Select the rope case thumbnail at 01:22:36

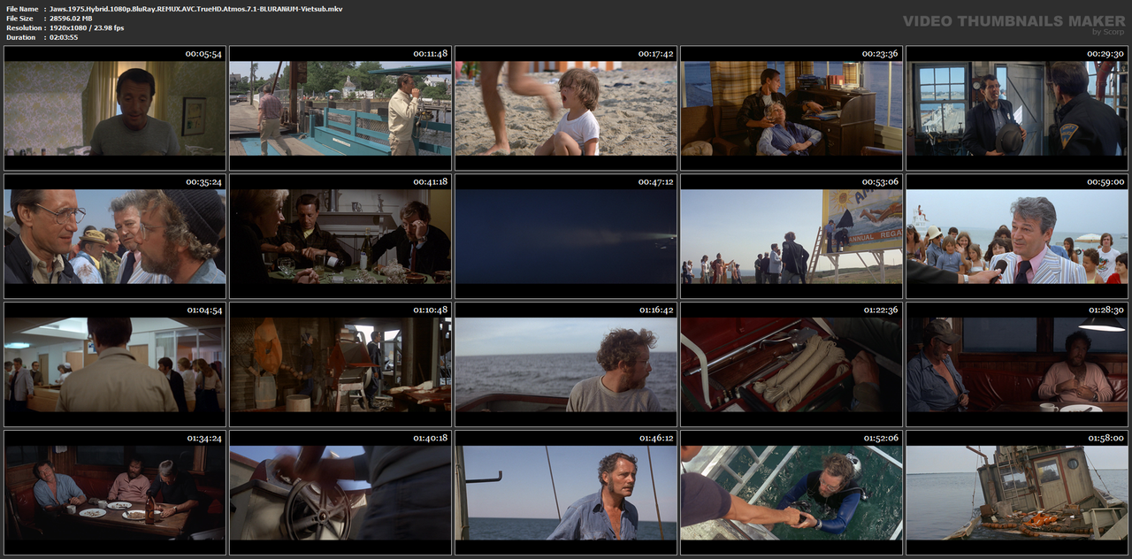[x=792, y=364]
